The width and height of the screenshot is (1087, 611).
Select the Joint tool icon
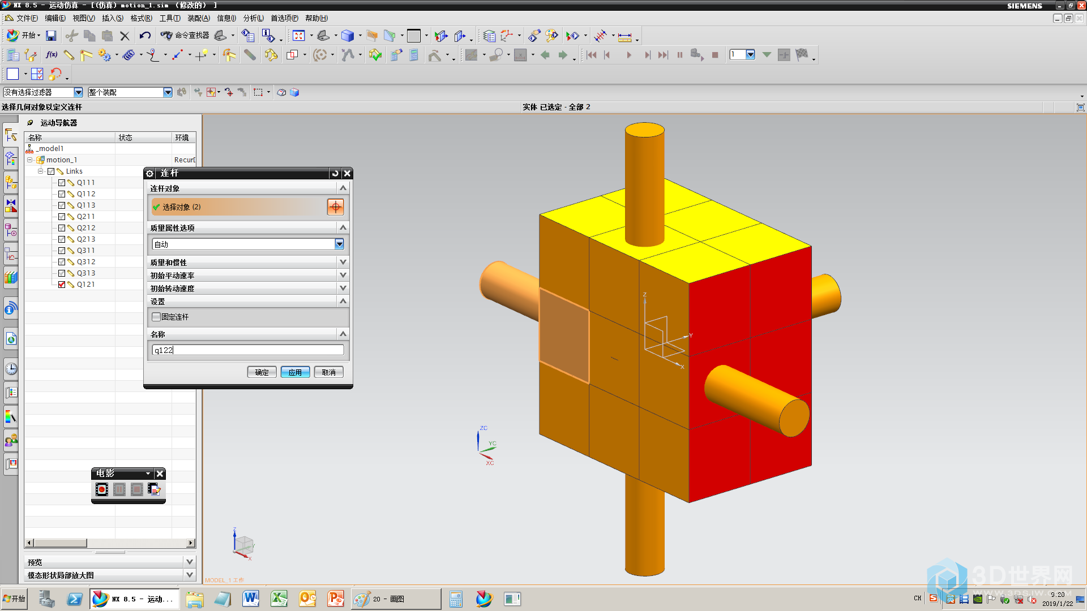(86, 55)
